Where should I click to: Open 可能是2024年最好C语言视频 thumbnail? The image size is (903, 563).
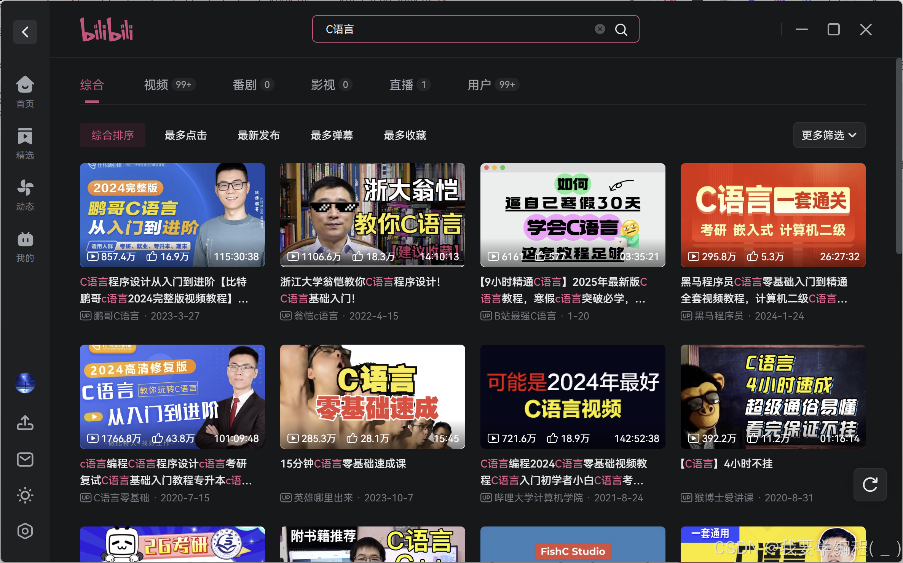tap(573, 397)
